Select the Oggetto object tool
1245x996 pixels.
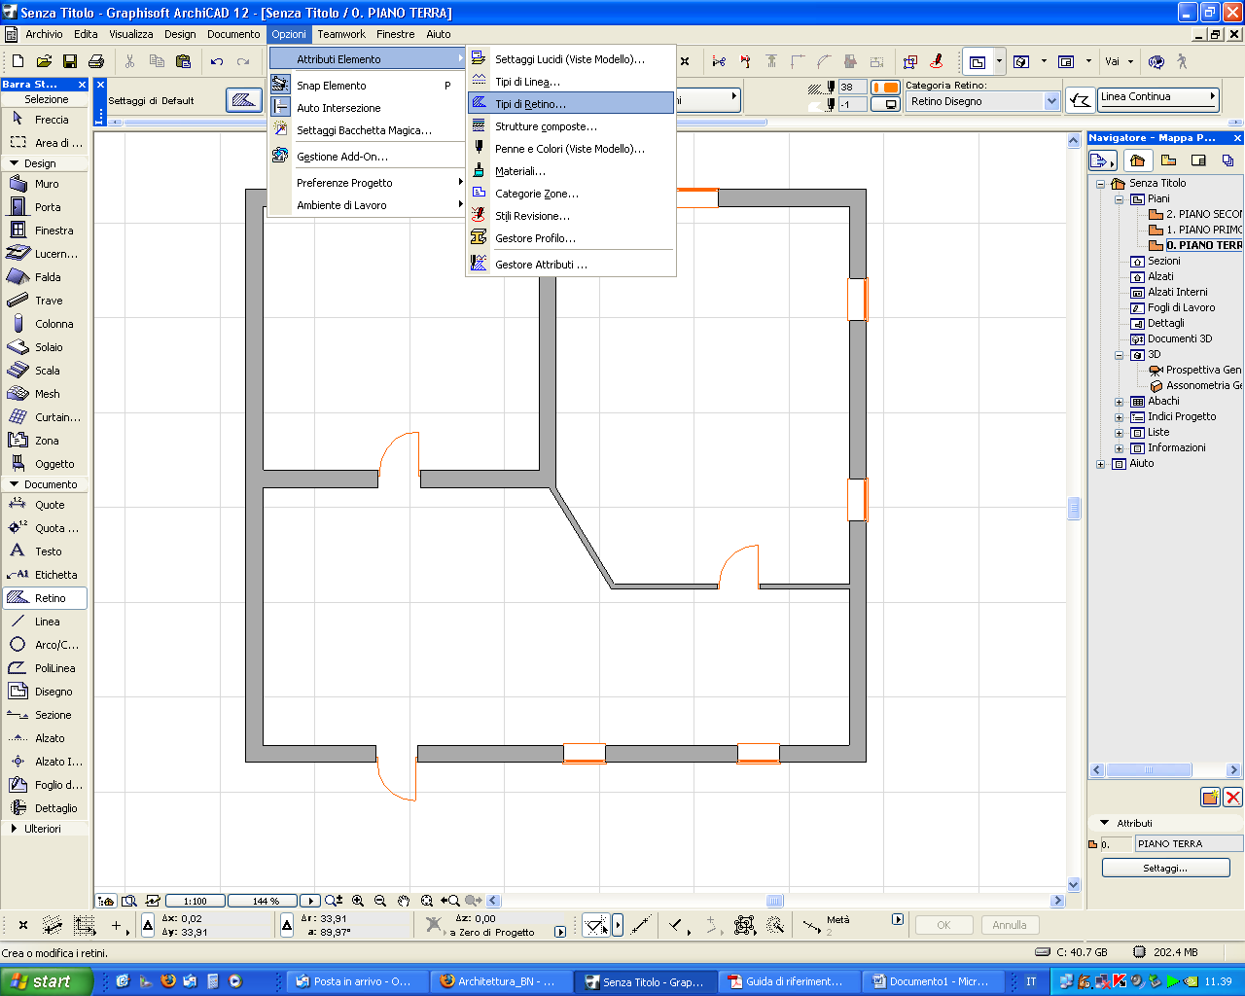tap(45, 464)
